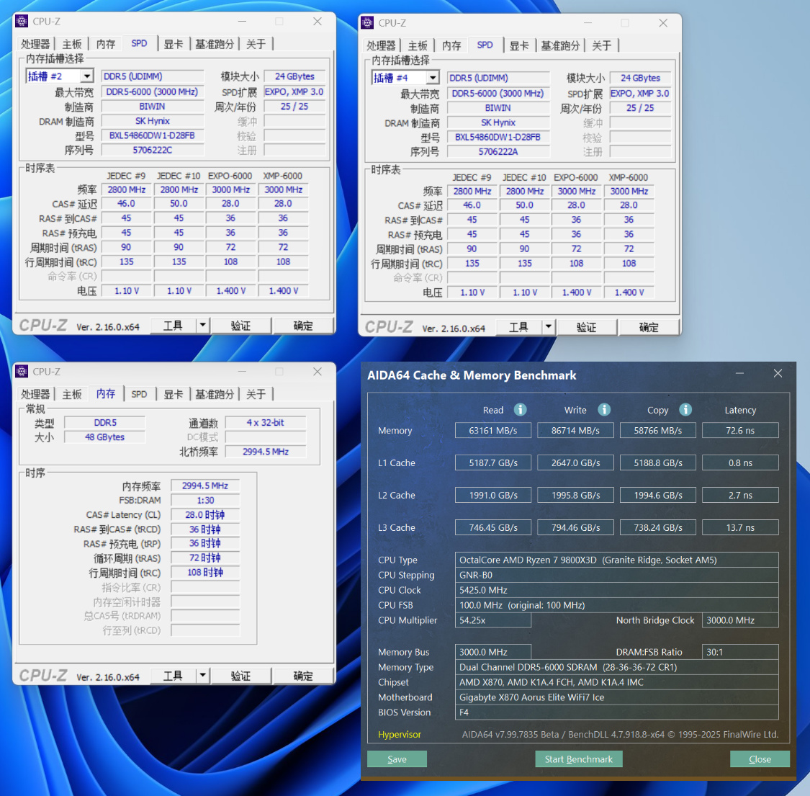Click 确定 button in slot #4 window
Viewport: 810px width, 796px height.
pos(649,327)
